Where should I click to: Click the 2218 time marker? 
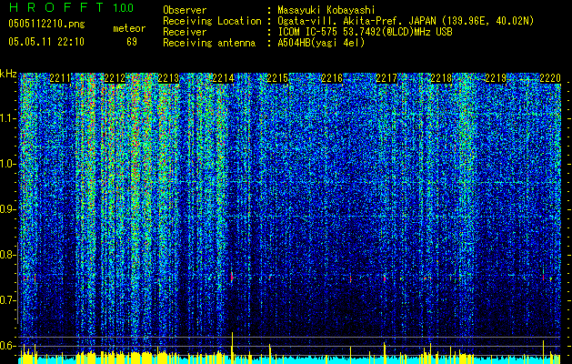pyautogui.click(x=441, y=78)
